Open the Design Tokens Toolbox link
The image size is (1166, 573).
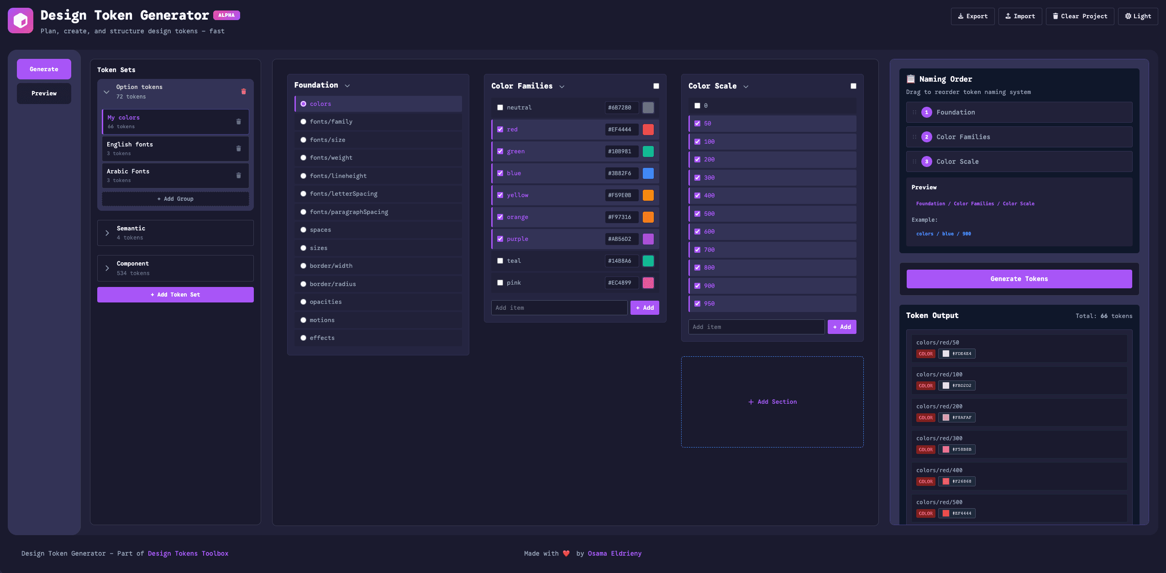(188, 553)
